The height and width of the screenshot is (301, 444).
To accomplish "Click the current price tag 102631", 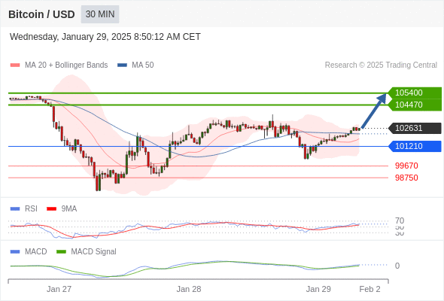I will coord(415,128).
